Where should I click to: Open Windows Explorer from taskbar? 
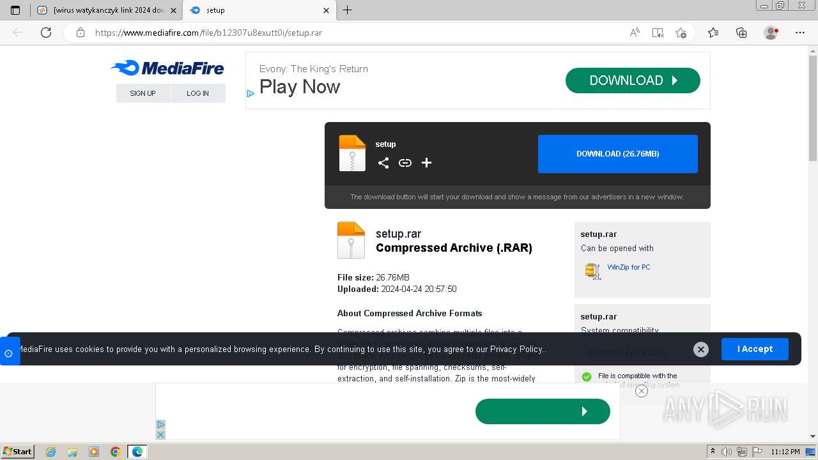(72, 452)
